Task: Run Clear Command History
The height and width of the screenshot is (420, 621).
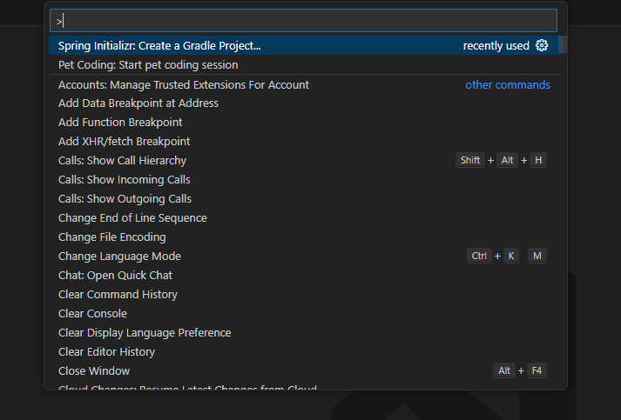Action: click(305, 294)
